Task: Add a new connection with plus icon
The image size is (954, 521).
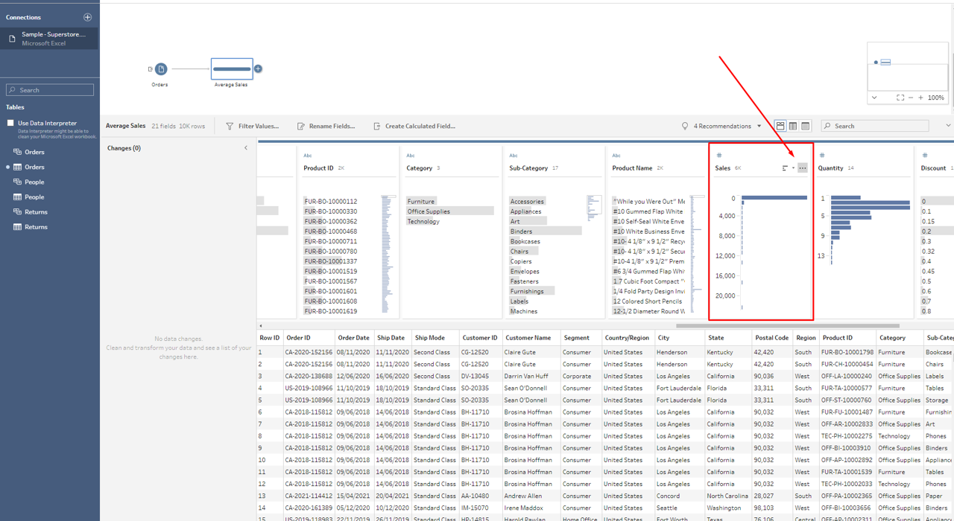Action: (87, 17)
